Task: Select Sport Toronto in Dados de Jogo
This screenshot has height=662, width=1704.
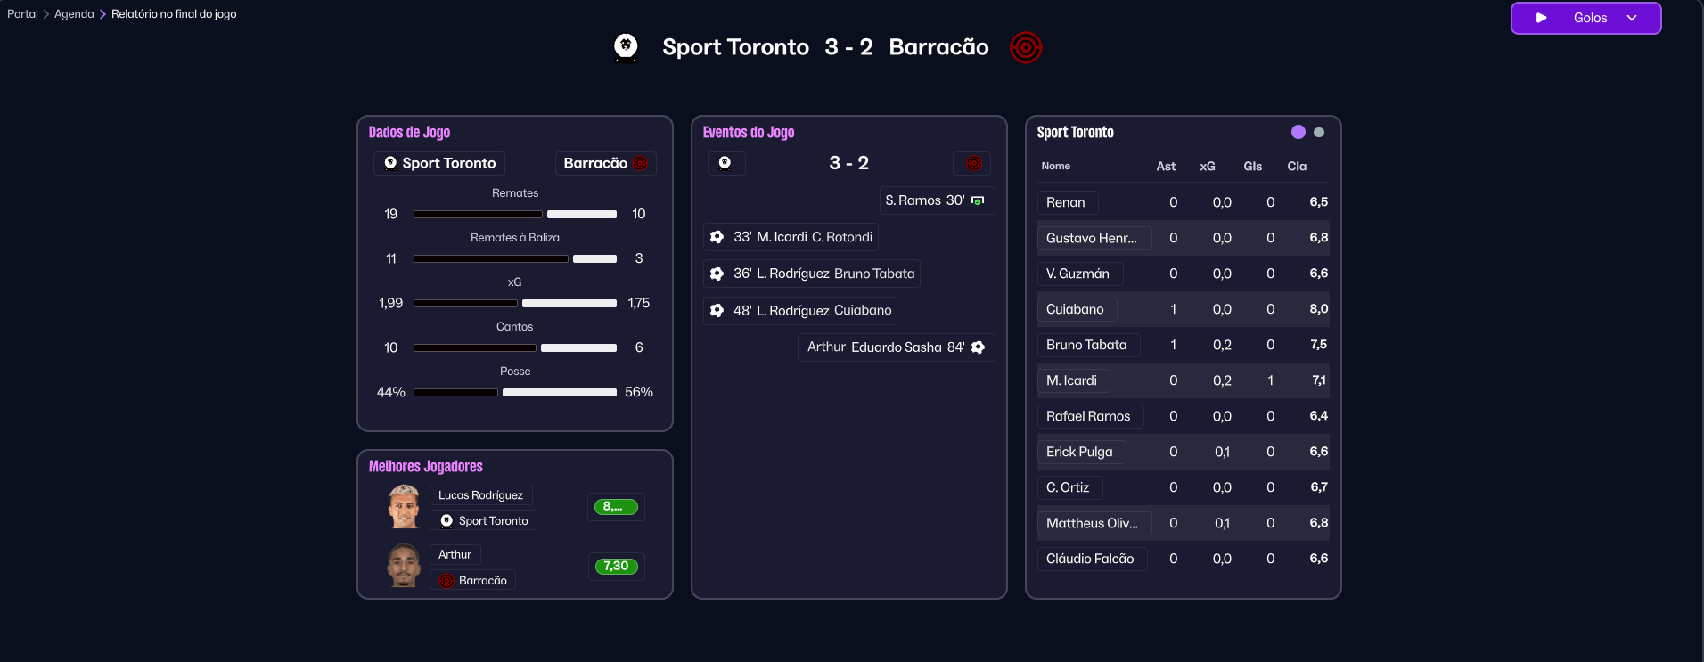Action: click(x=440, y=163)
